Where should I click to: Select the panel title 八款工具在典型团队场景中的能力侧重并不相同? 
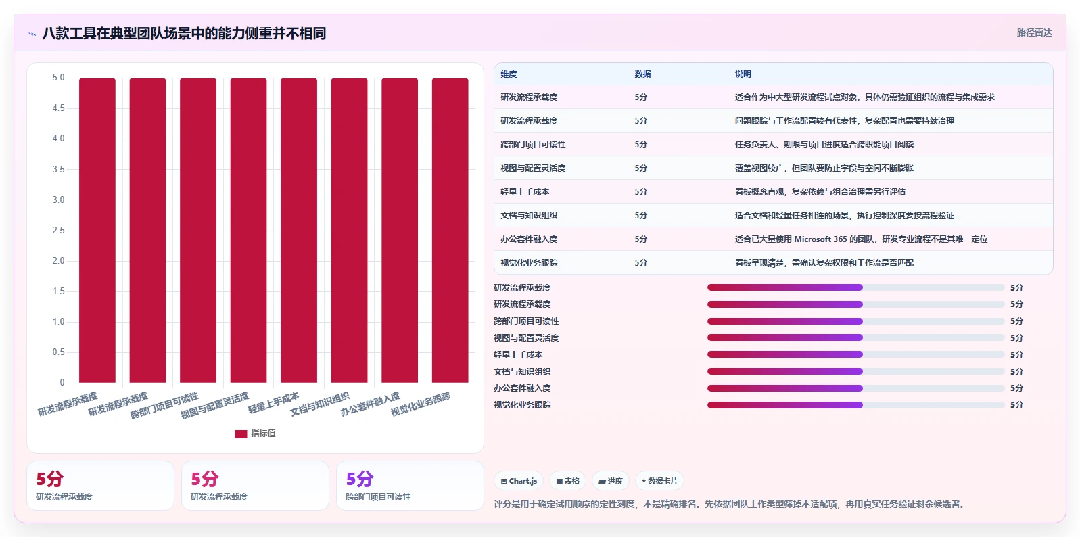tap(184, 33)
